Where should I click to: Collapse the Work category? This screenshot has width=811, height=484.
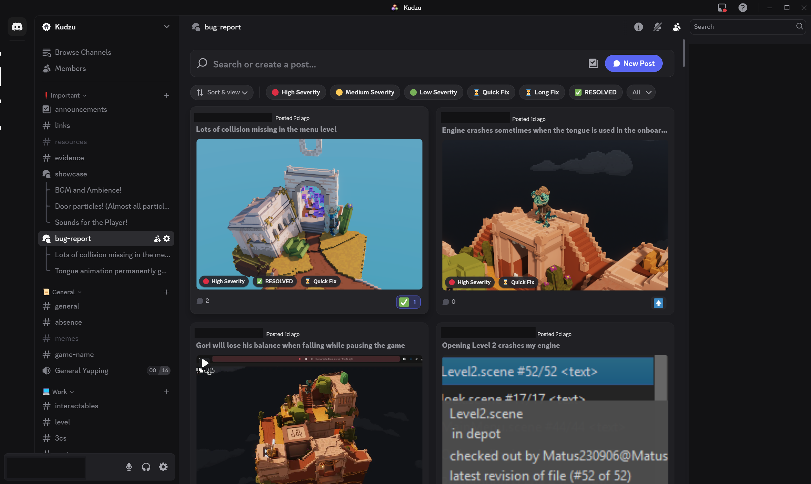[x=58, y=392]
